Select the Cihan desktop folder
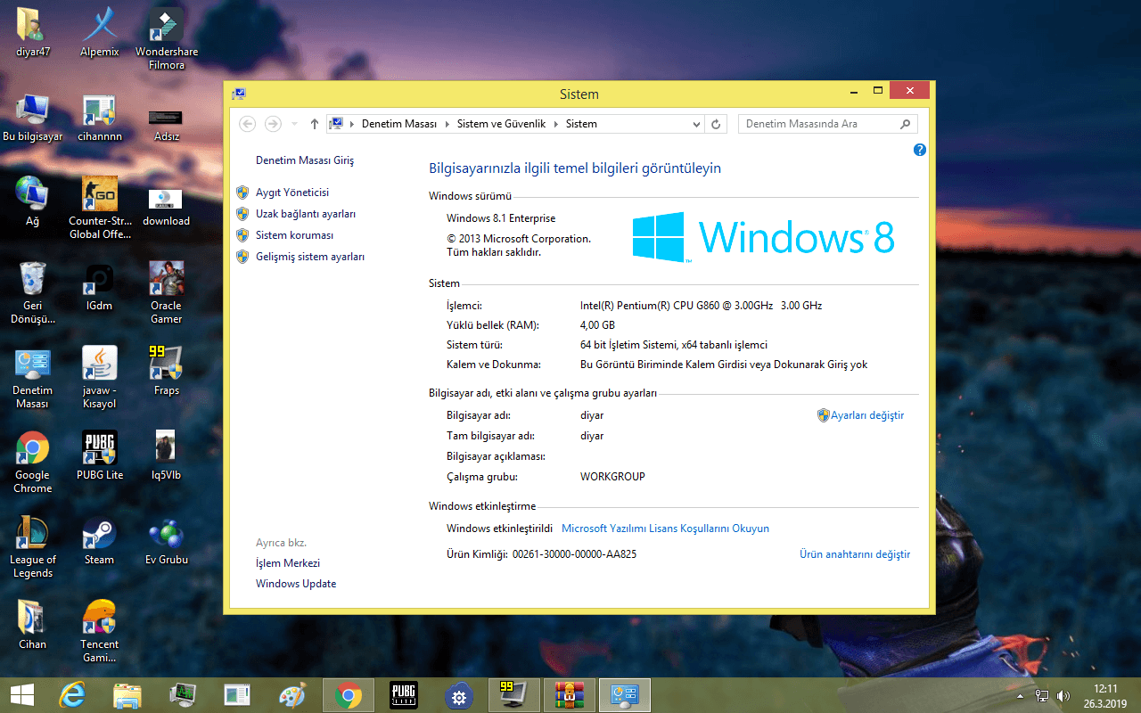 33,626
